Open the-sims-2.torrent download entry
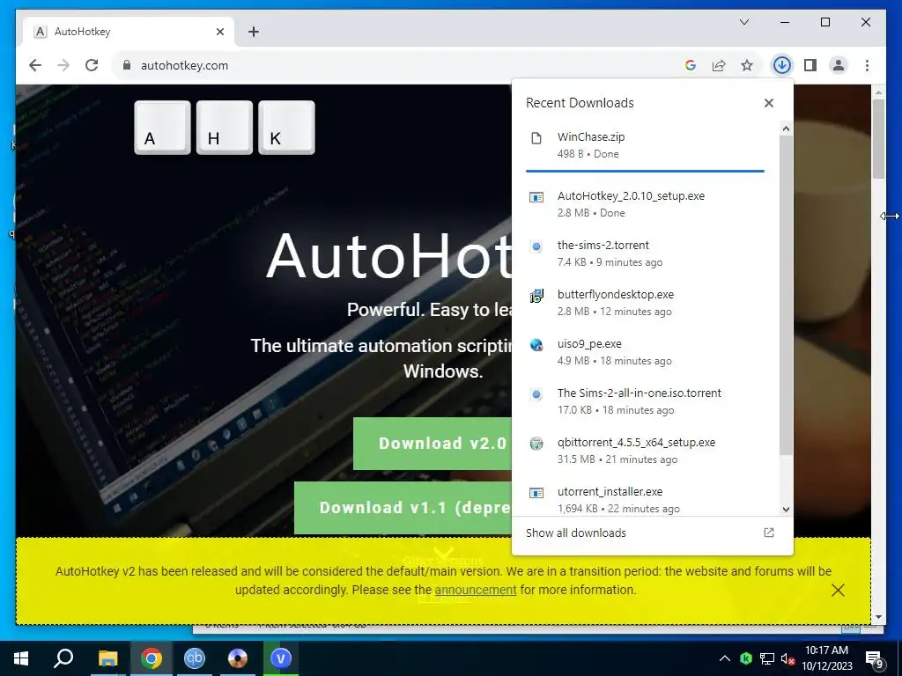Viewport: 902px width, 676px height. point(645,253)
